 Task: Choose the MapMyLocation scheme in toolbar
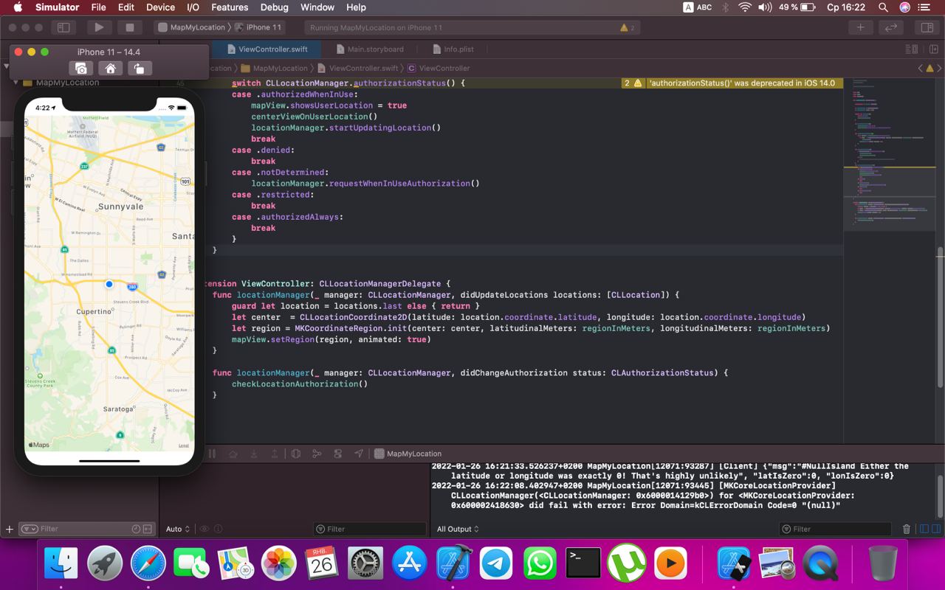coord(192,27)
